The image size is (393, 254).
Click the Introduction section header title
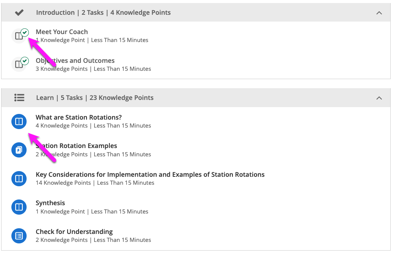click(103, 12)
